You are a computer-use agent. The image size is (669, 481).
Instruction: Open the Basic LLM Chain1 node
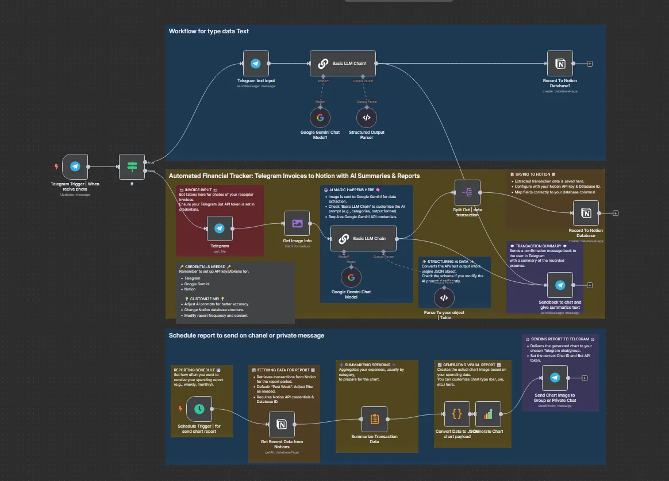(x=343, y=64)
